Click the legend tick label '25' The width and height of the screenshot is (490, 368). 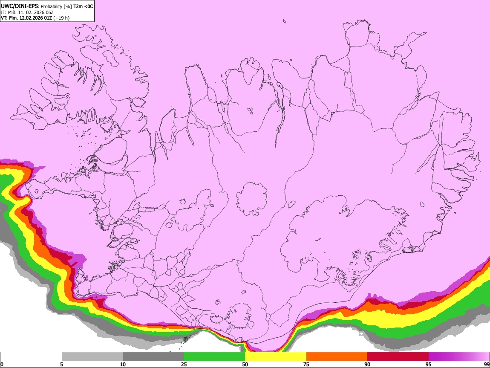[184, 364]
